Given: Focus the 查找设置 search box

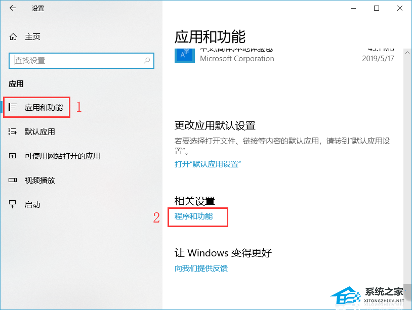Looking at the screenshot, I should click(x=81, y=61).
